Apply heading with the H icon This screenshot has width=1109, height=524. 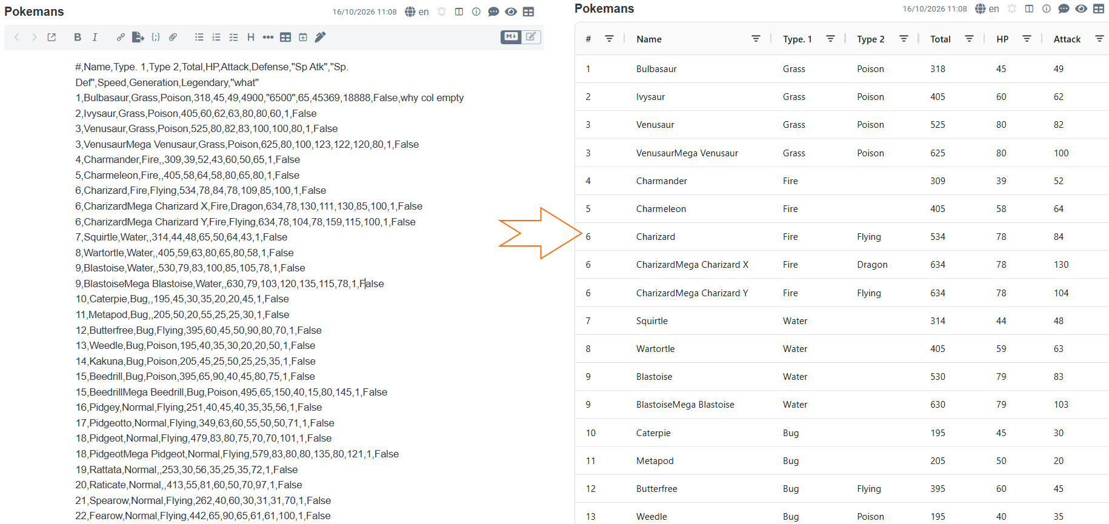click(x=251, y=38)
